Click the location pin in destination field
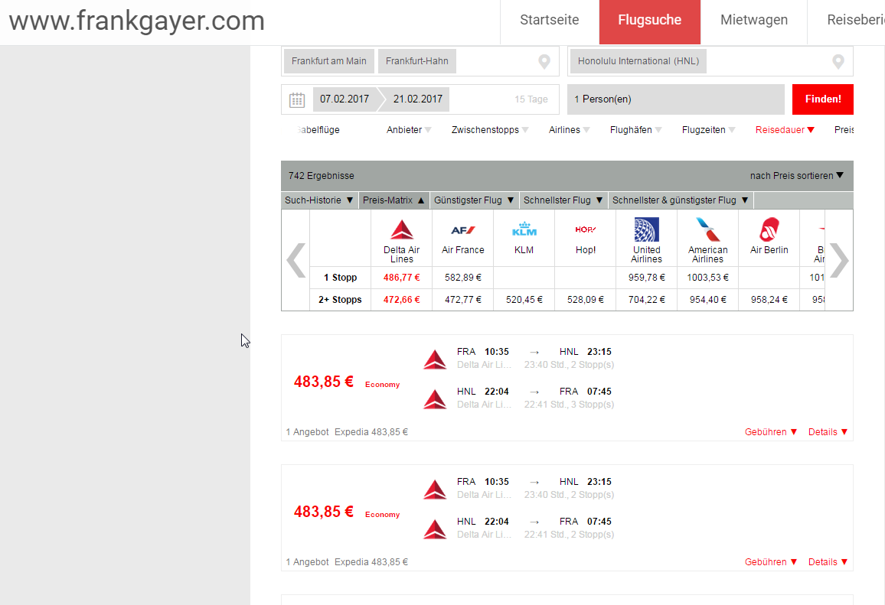885x605 pixels. click(x=838, y=61)
